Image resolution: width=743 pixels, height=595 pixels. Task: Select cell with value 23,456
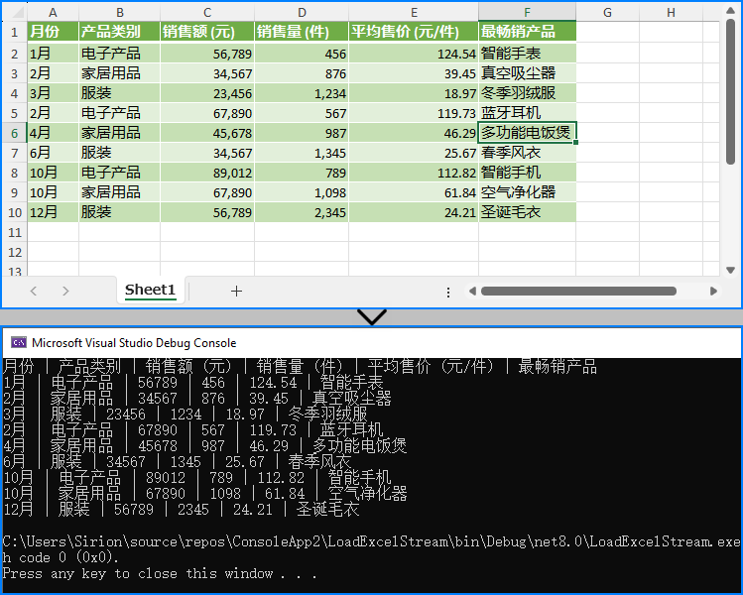click(207, 93)
